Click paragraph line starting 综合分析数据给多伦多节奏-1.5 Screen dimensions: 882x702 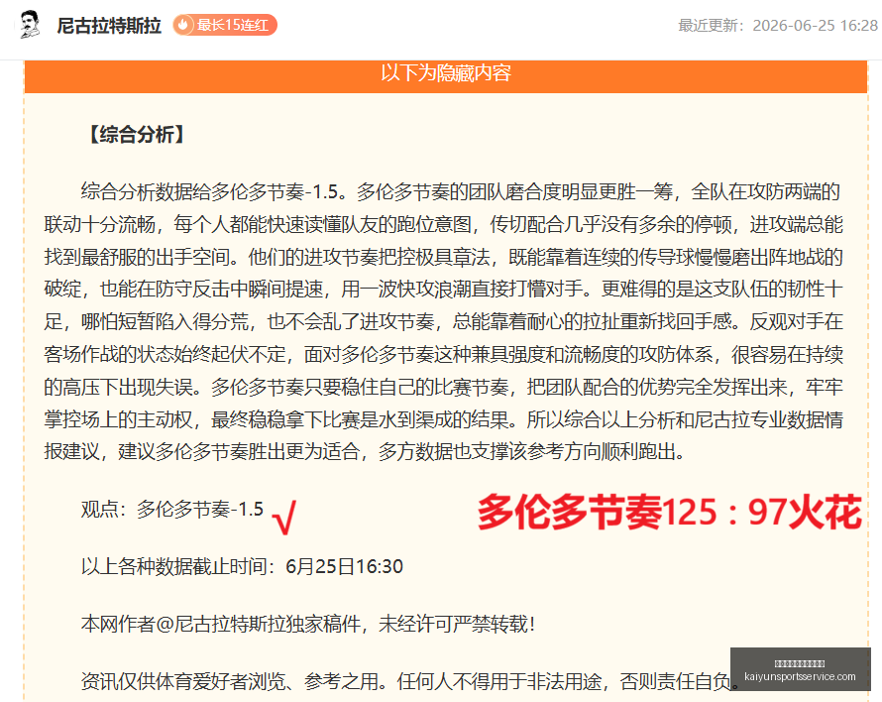pos(461,192)
